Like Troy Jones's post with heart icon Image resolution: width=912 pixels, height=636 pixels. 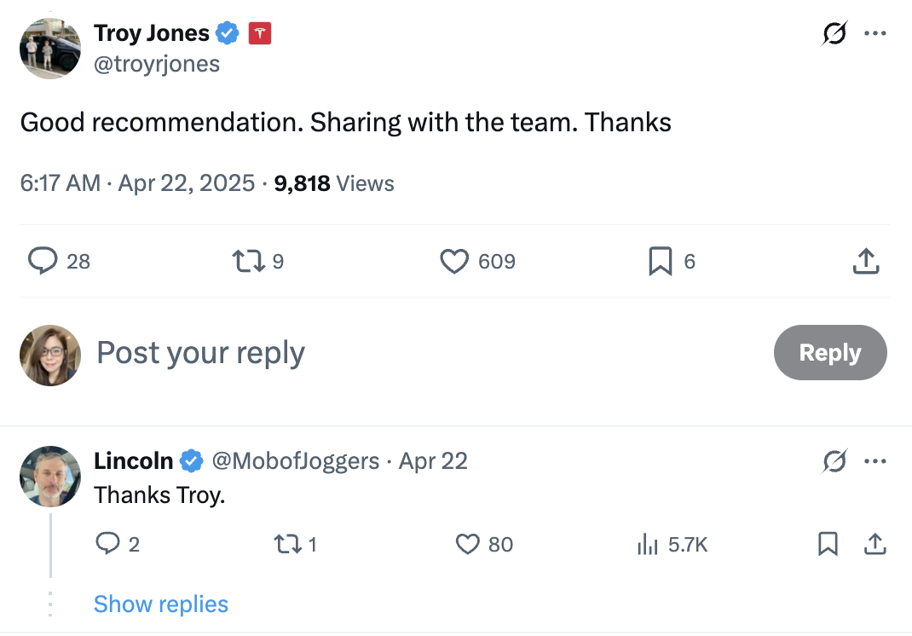click(x=454, y=261)
